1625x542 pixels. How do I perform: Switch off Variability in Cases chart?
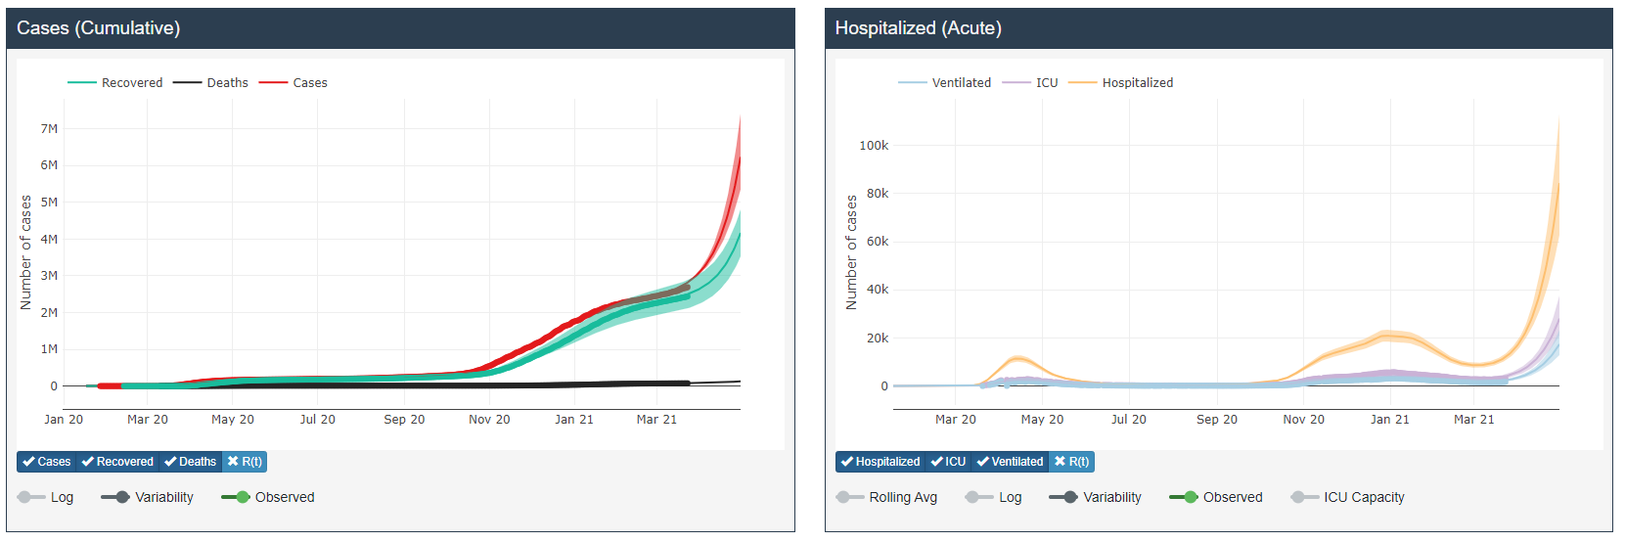pyautogui.click(x=115, y=497)
